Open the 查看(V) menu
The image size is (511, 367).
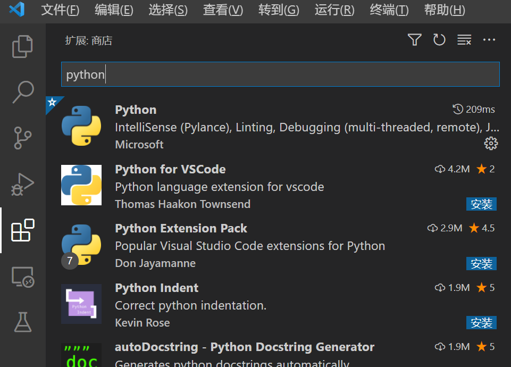point(223,10)
